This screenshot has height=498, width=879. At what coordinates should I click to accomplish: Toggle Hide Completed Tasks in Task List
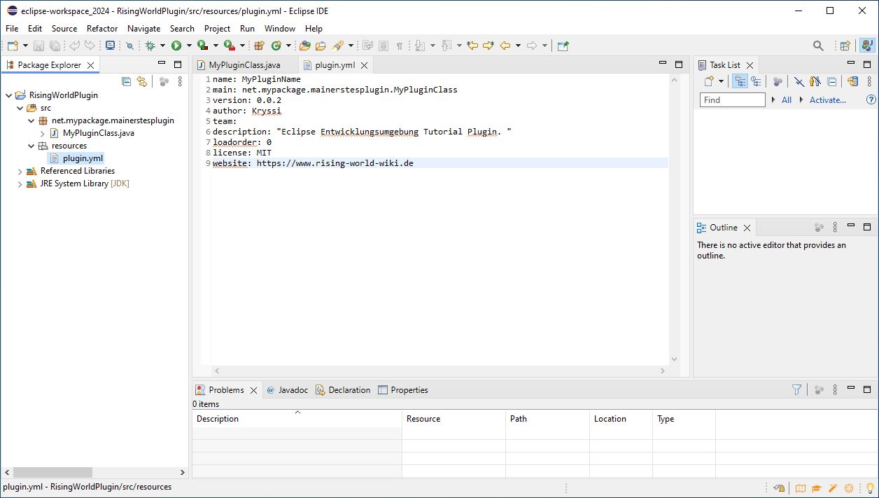(x=799, y=81)
